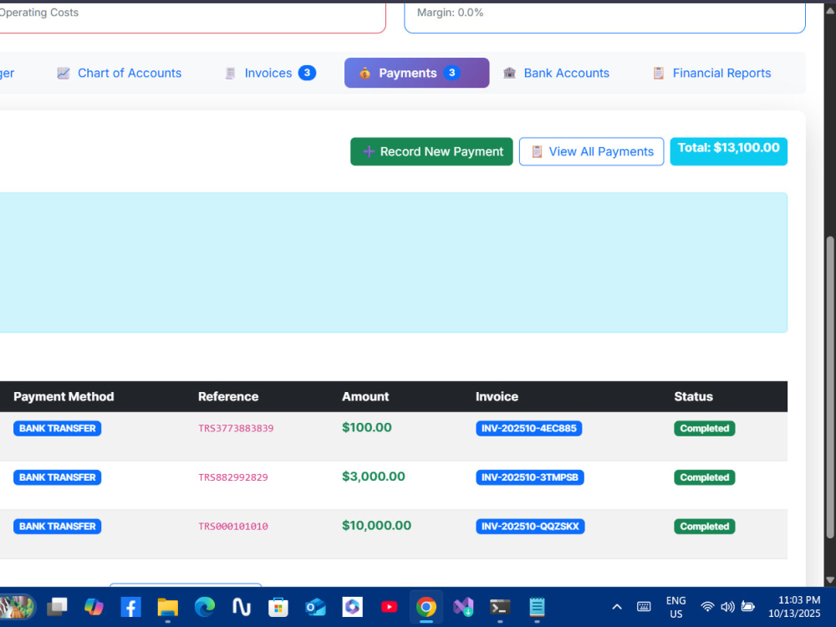This screenshot has height=627, width=836.
Task: Open the Terminal from the taskbar
Action: pyautogui.click(x=500, y=607)
